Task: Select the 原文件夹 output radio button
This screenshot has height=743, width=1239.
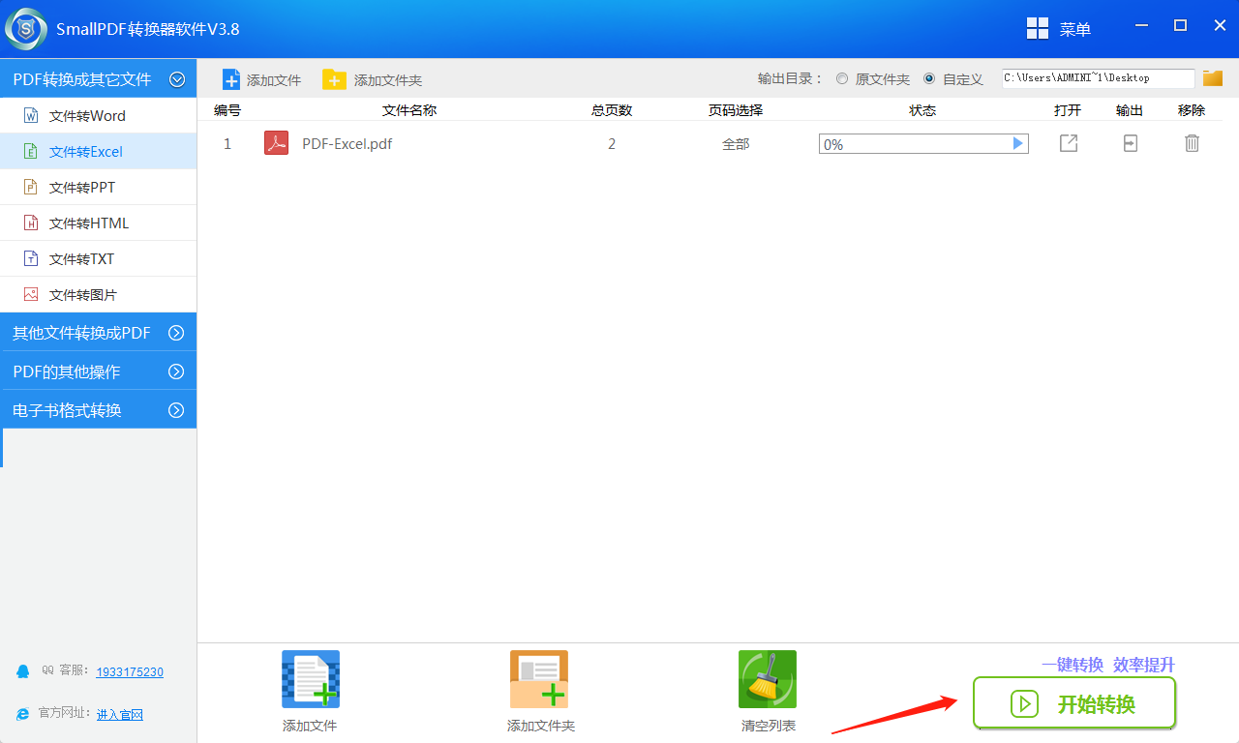Action: point(842,78)
